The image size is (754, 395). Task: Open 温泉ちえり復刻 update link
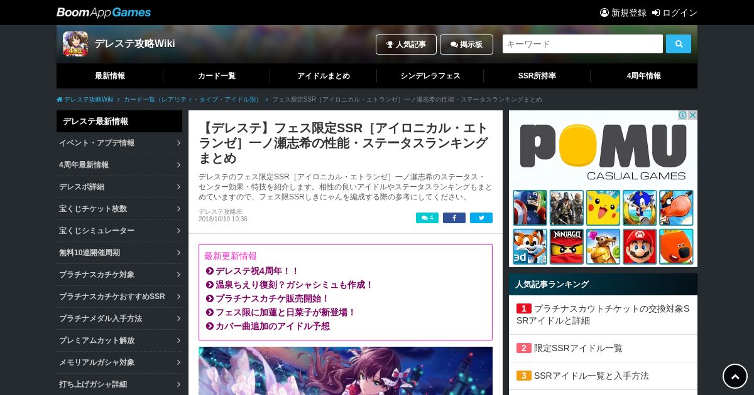click(294, 285)
